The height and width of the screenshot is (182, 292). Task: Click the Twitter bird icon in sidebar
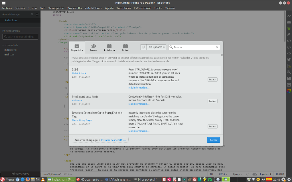[x=289, y=60]
